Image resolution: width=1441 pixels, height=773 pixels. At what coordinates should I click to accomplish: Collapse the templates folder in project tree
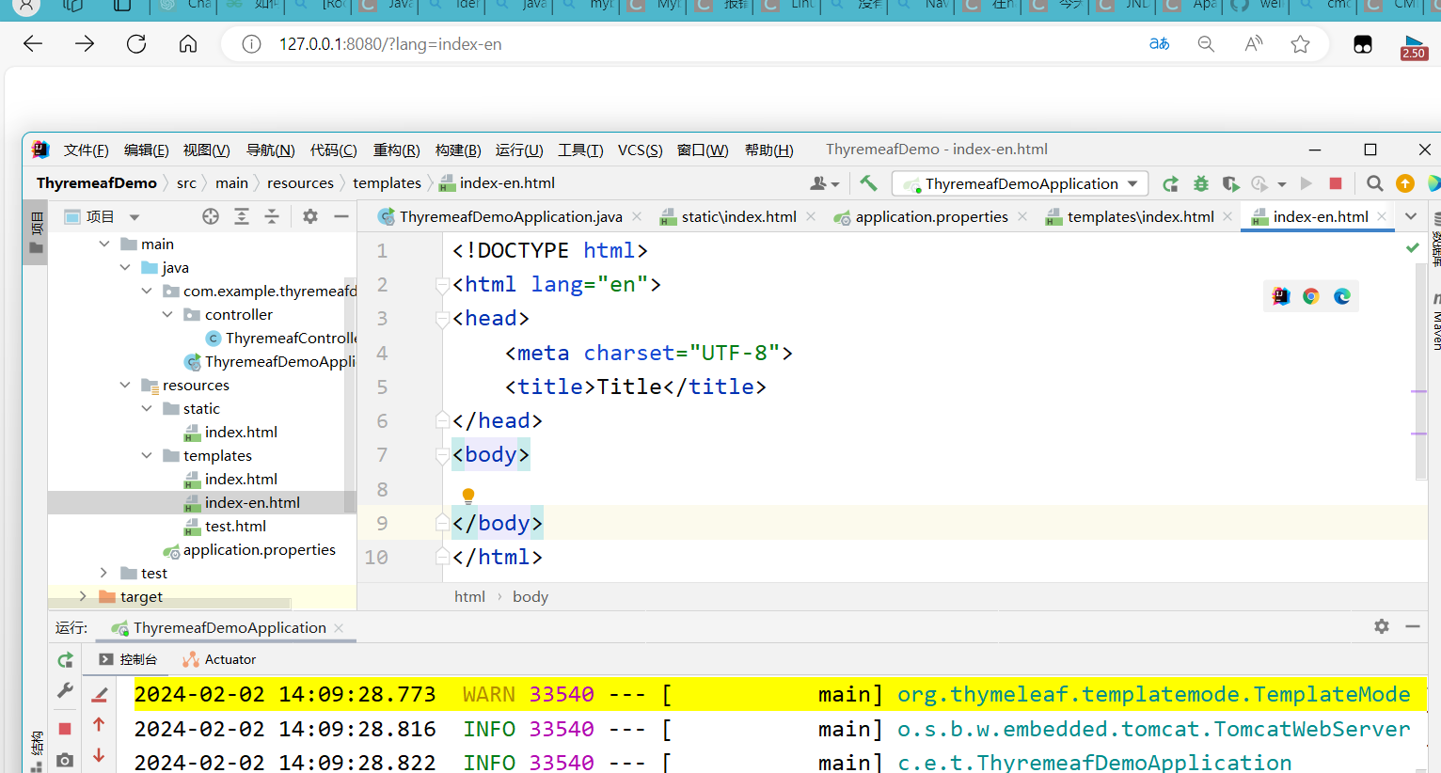tap(146, 455)
